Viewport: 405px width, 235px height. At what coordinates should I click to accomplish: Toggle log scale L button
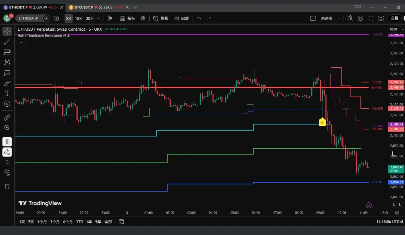tap(400, 205)
